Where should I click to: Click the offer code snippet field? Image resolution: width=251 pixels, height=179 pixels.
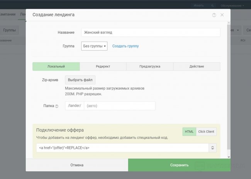coord(122,148)
